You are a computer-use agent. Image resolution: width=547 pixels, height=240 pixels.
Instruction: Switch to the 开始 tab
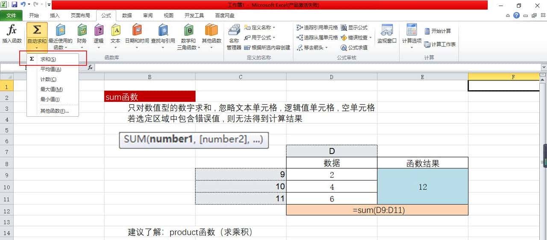click(34, 15)
